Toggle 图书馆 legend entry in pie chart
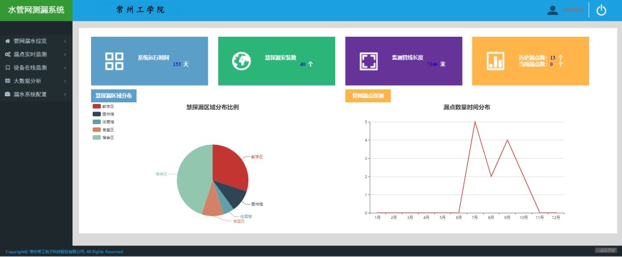This screenshot has width=622, height=257. [104, 114]
